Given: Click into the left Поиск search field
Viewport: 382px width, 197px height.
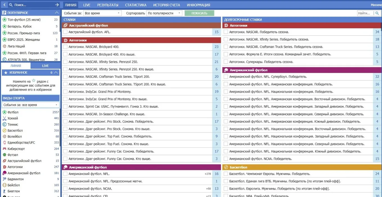Looking at the screenshot, I should coord(33,5).
